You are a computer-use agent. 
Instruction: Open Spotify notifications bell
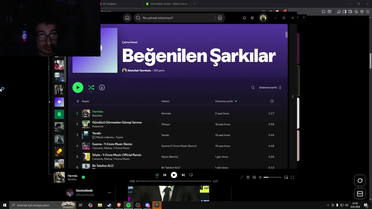click(x=244, y=18)
